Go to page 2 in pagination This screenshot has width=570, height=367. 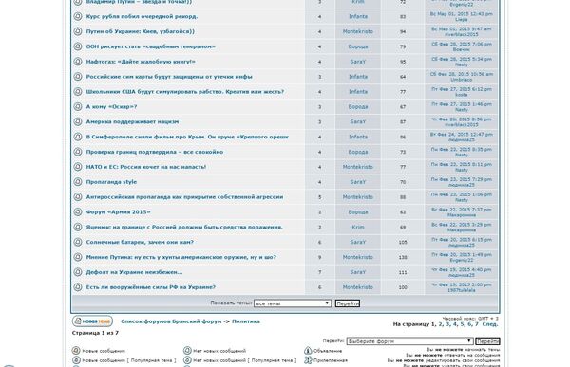tap(440, 324)
